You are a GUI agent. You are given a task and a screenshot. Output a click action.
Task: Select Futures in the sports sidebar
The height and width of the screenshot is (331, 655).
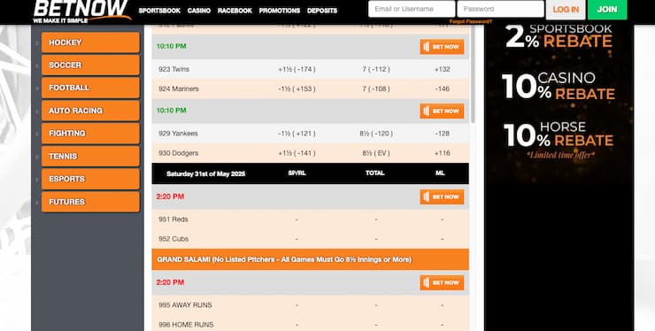(90, 202)
